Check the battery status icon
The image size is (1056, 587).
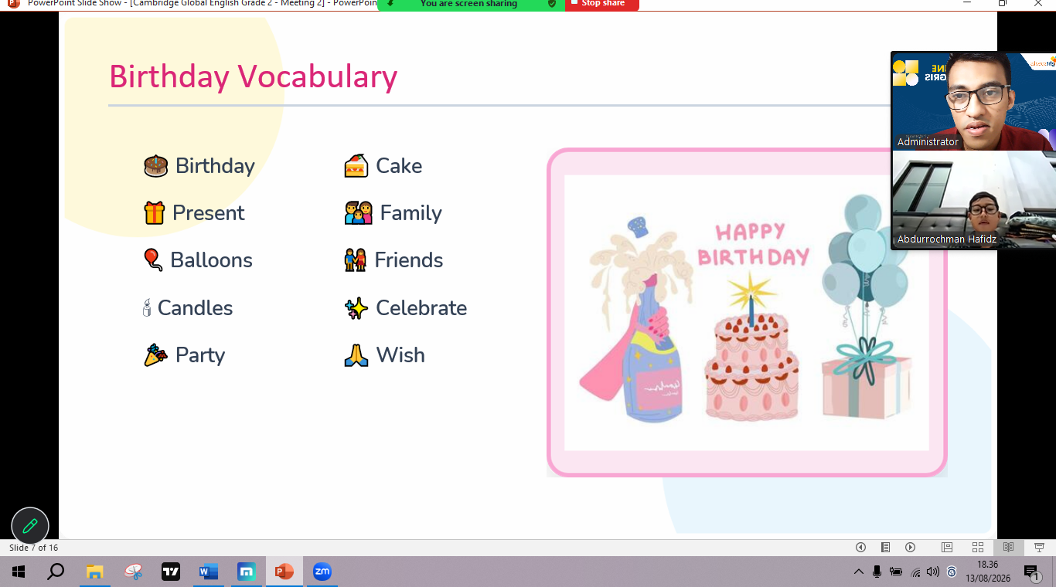896,572
